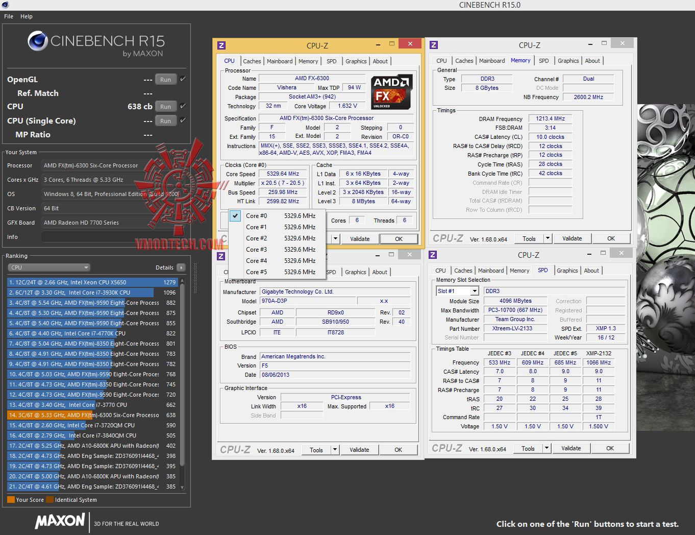Select the highlighted FX-6300 Six-Core ranking row
This screenshot has width=695, height=535.
point(92,415)
